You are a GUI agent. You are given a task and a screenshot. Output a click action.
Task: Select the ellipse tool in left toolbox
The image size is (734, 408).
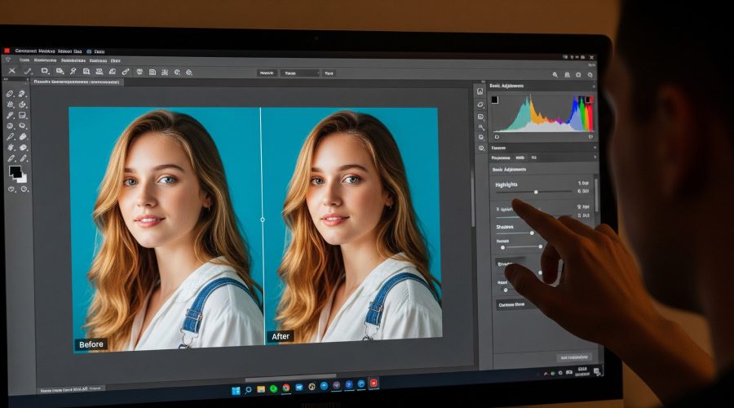[x=11, y=126]
